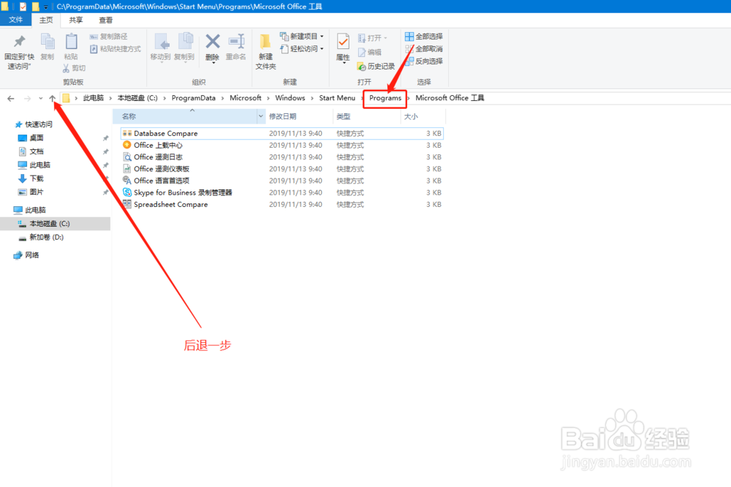Click 本地磁盘 (C:) in the address bar

(x=137, y=98)
